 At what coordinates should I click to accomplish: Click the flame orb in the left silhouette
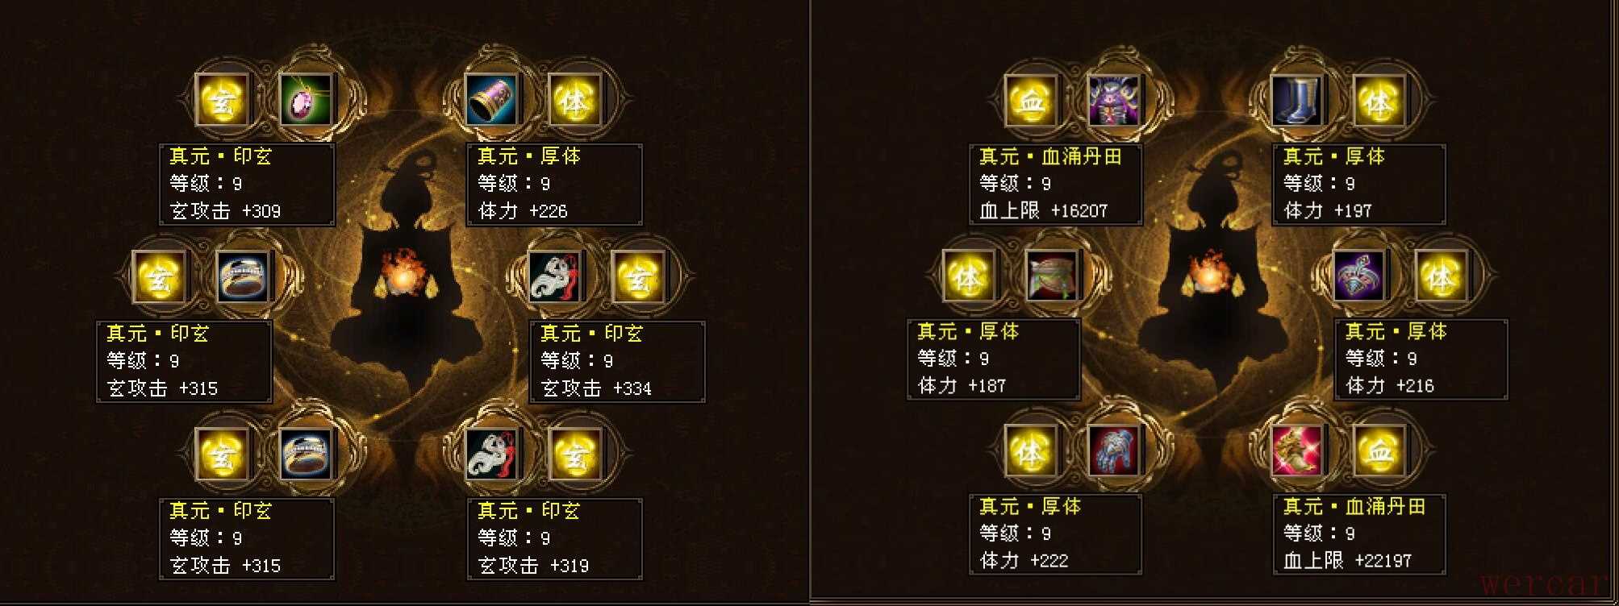pyautogui.click(x=401, y=274)
